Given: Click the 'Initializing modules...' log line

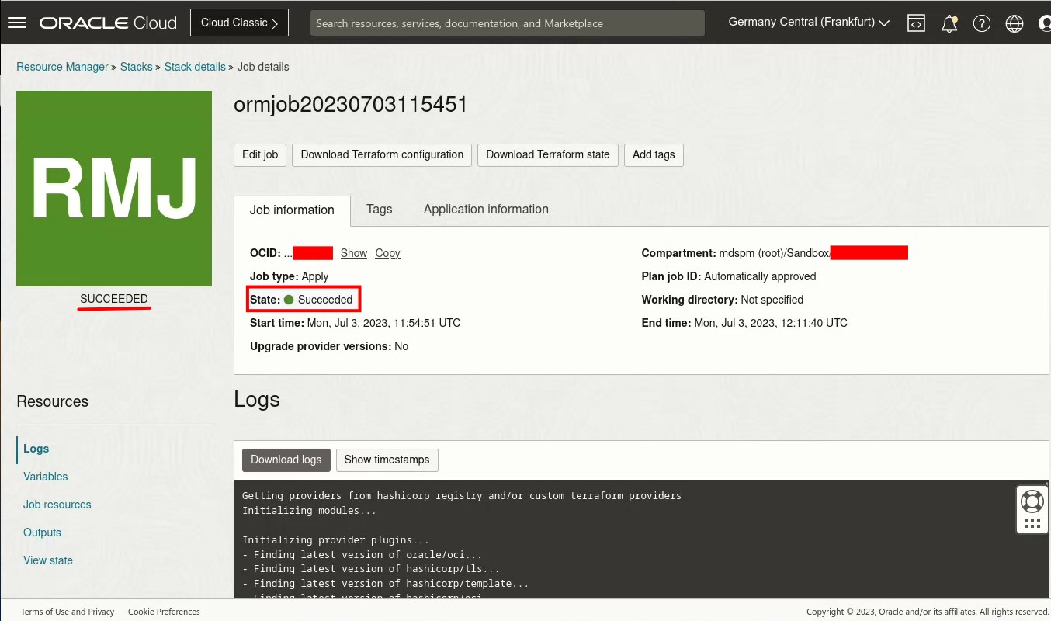Looking at the screenshot, I should pyautogui.click(x=310, y=510).
